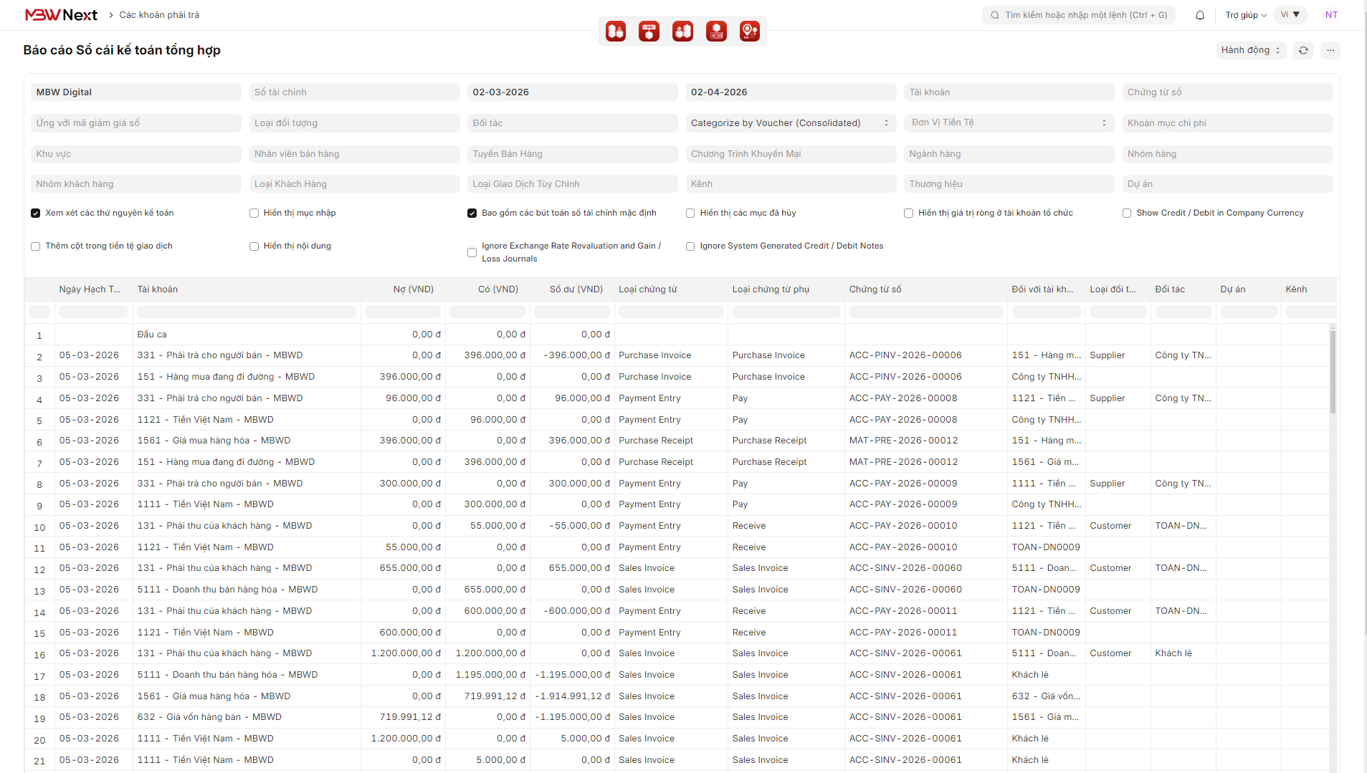Click the 'Có (VND)' column header
The height and width of the screenshot is (773, 1367).
(487, 289)
